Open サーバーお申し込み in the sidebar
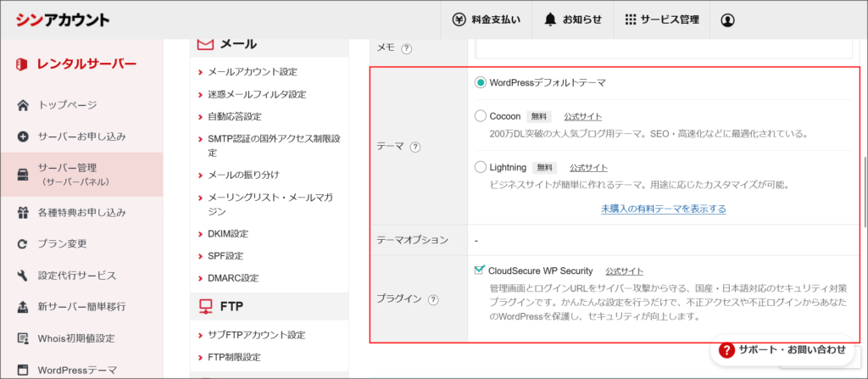Viewport: 868px width, 379px height. pos(82,137)
